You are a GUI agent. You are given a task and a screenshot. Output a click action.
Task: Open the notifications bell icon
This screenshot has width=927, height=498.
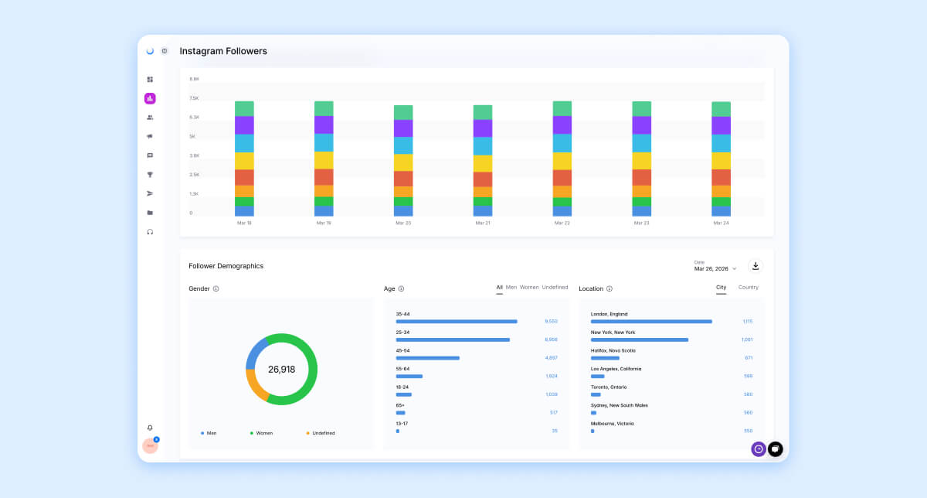[150, 428]
